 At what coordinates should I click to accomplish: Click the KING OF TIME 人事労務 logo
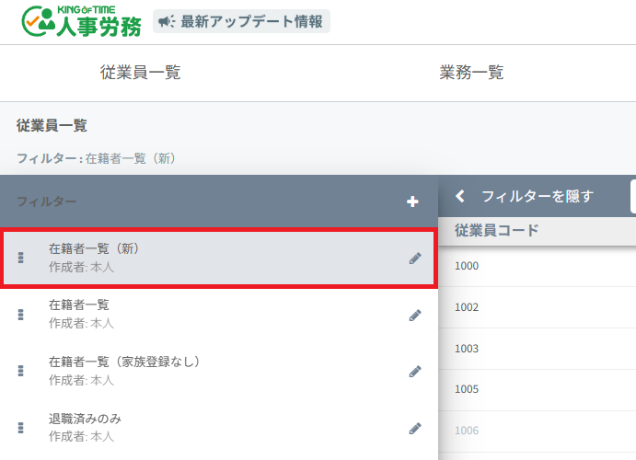pyautogui.click(x=81, y=21)
